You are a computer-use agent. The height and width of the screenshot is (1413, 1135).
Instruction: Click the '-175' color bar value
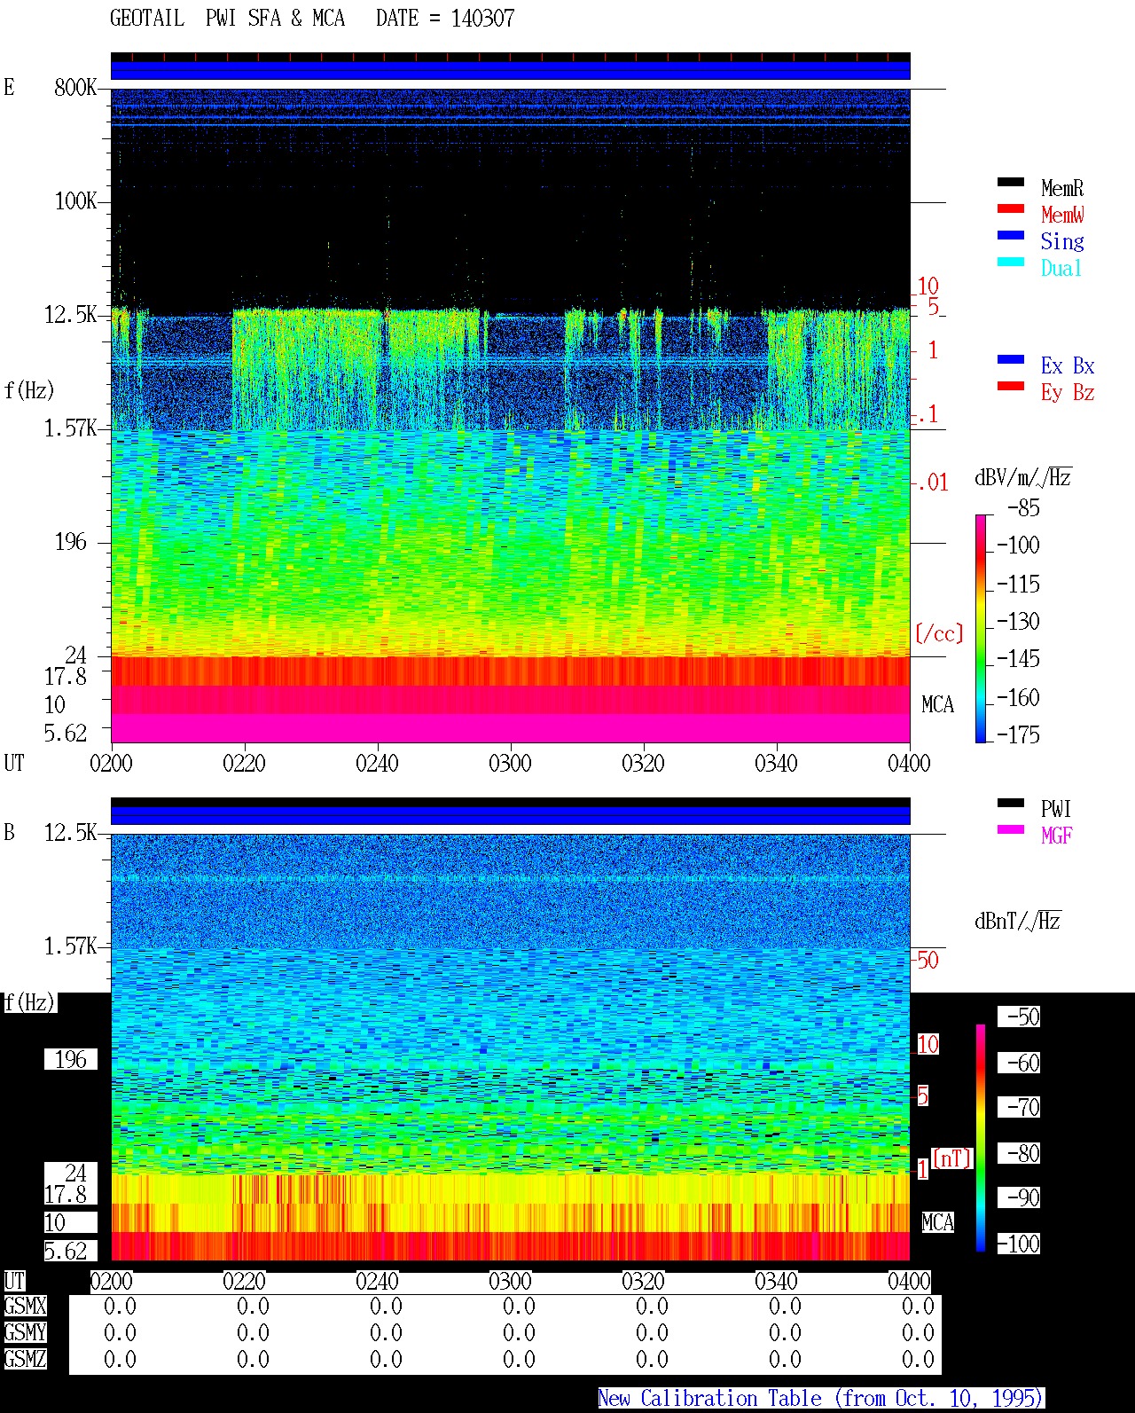point(1018,734)
